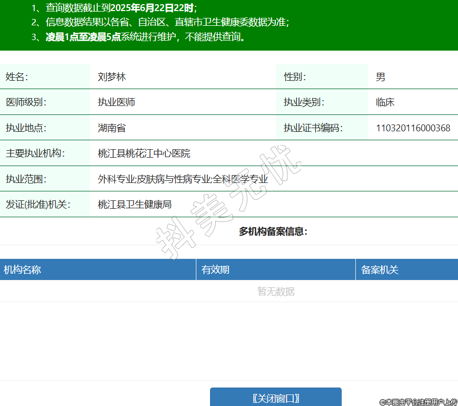The image size is (458, 406).
Task: Click the practice category value 临床
Action: [x=385, y=102]
